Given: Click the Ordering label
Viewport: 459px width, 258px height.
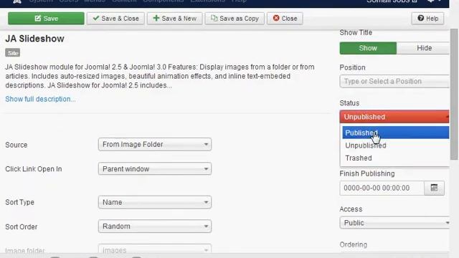Looking at the screenshot, I should point(354,244).
